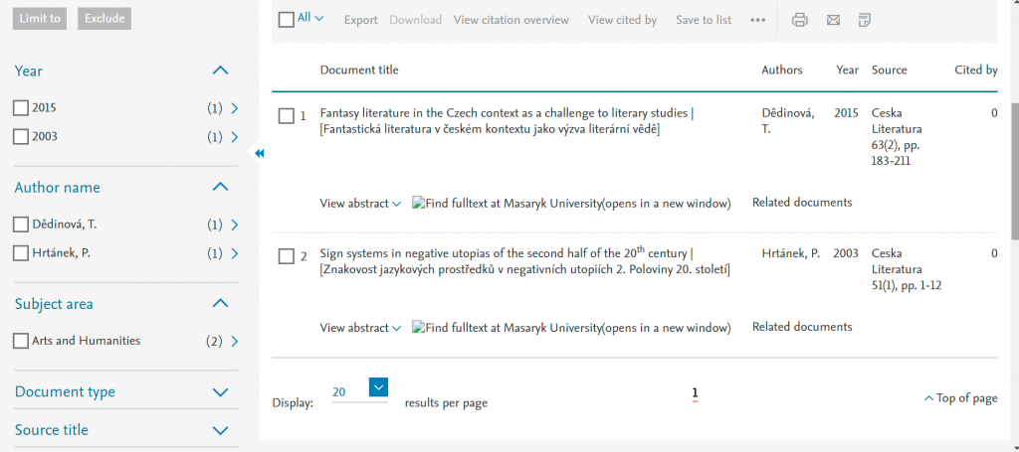Expand View abstract for second document
1019x452 pixels.
(360, 328)
